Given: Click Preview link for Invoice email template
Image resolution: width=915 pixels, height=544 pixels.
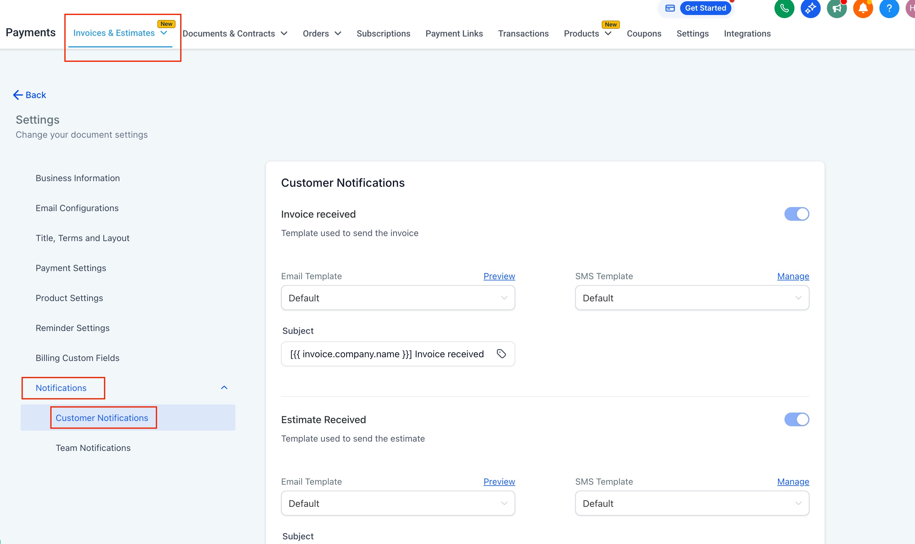Looking at the screenshot, I should [x=499, y=276].
